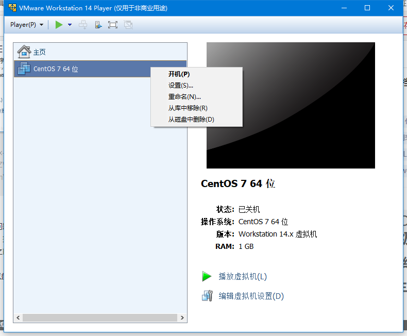
Task: Click the Send Ctrl+Alt+Del toolbar icon
Action: click(x=83, y=25)
